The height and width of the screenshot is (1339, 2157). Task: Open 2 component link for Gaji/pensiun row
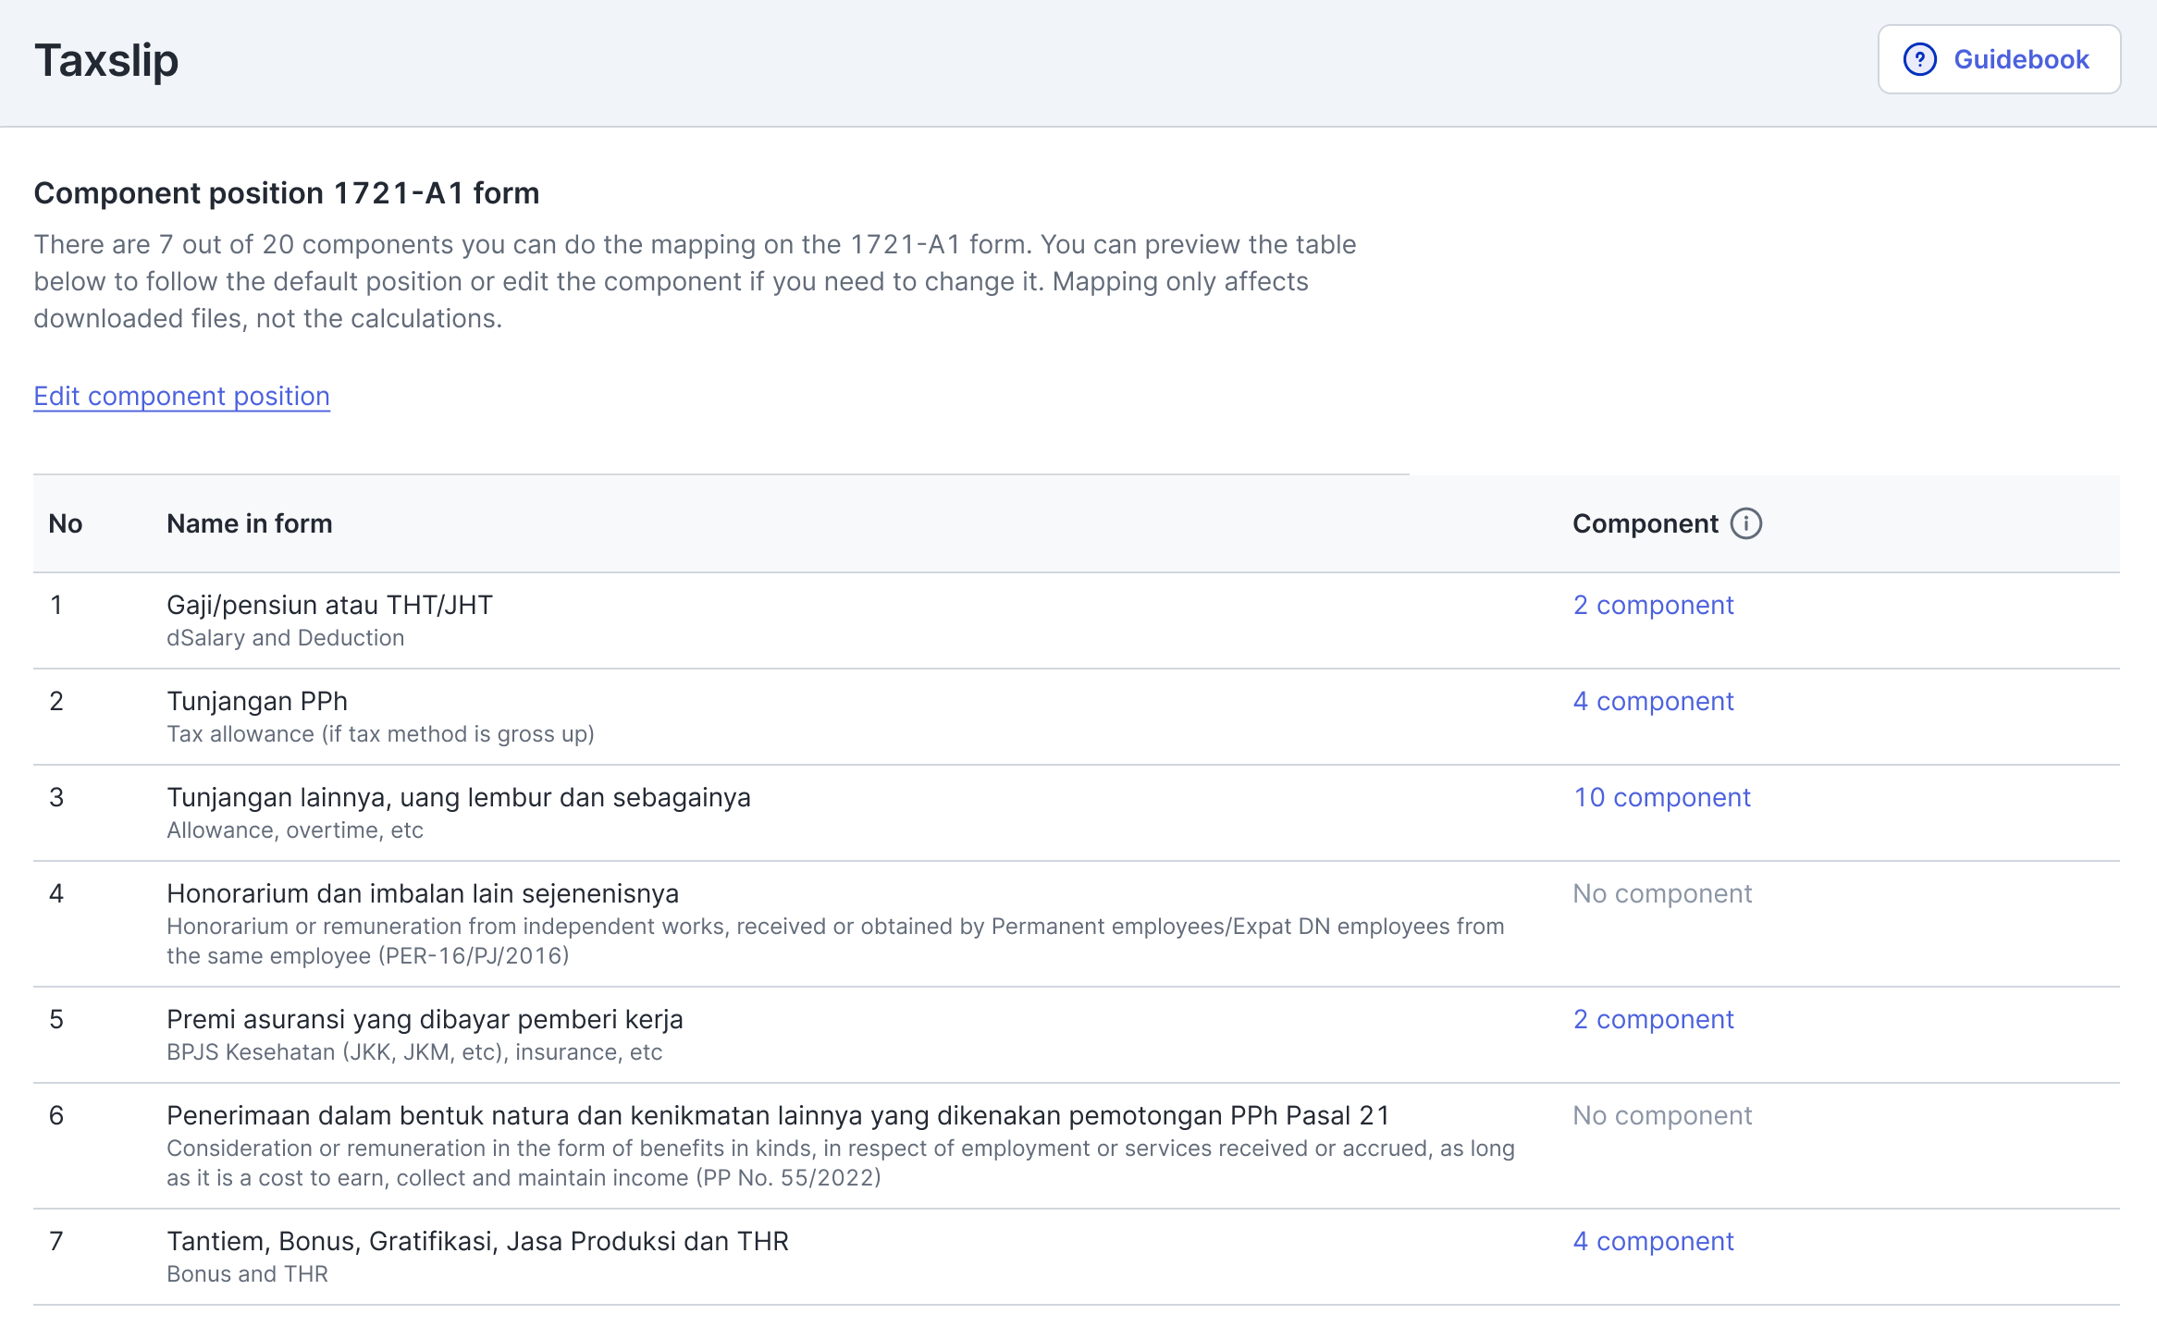[x=1653, y=605]
